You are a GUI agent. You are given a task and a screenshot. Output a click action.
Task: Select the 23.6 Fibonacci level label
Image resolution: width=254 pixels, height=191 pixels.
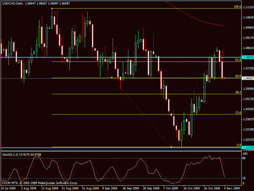click(x=238, y=112)
